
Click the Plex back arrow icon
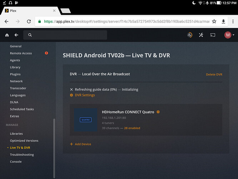pos(16,35)
